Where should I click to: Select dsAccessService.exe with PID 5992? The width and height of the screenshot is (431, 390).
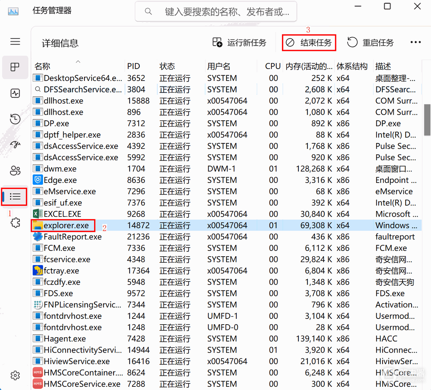click(226, 157)
